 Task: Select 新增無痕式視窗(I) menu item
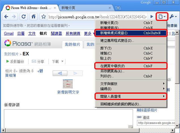pyautogui.click(x=131, y=33)
